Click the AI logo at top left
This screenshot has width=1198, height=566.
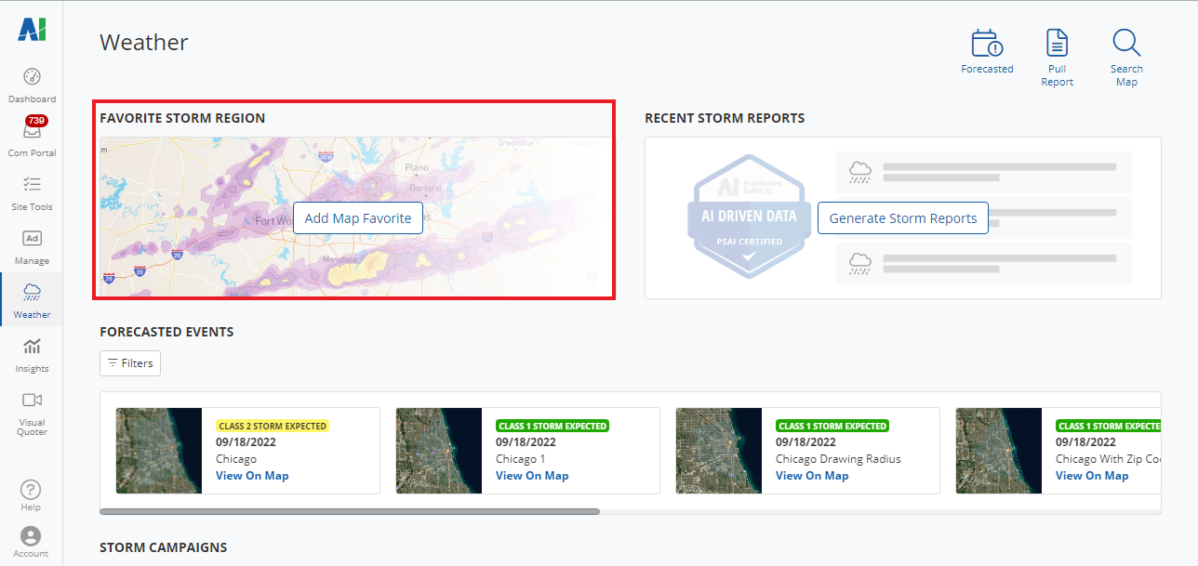32,30
